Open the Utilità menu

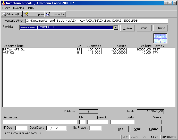click(x=30, y=8)
